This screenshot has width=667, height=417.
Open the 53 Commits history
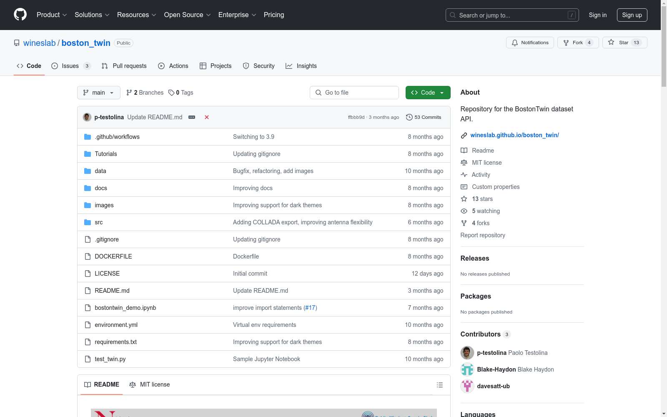pyautogui.click(x=424, y=117)
